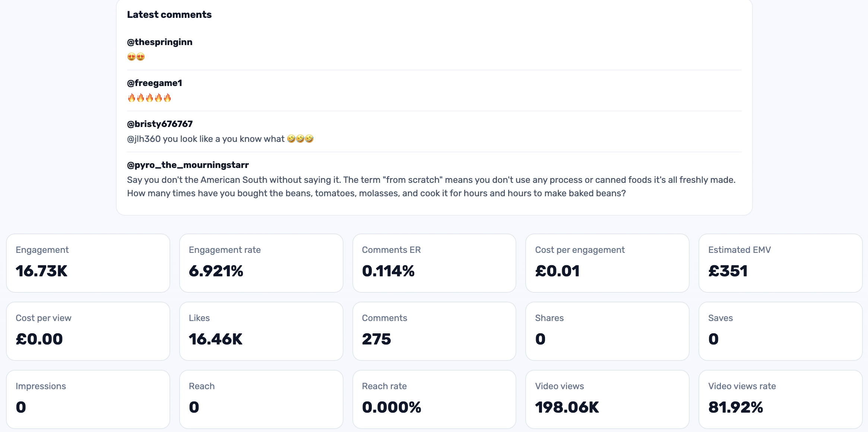This screenshot has height=432, width=868.
Task: Open the @pyro_the_mourningstarr profile link
Action: 187,165
